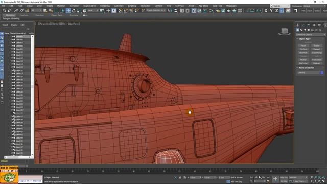This screenshot has width=327, height=184.
Task: Hide Line013 with its eye icon
Action: [x=12, y=61]
